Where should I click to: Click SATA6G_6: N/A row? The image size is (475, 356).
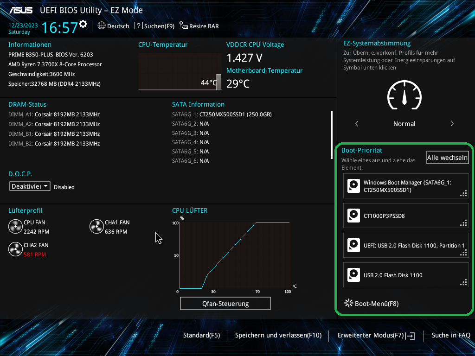pyautogui.click(x=191, y=161)
